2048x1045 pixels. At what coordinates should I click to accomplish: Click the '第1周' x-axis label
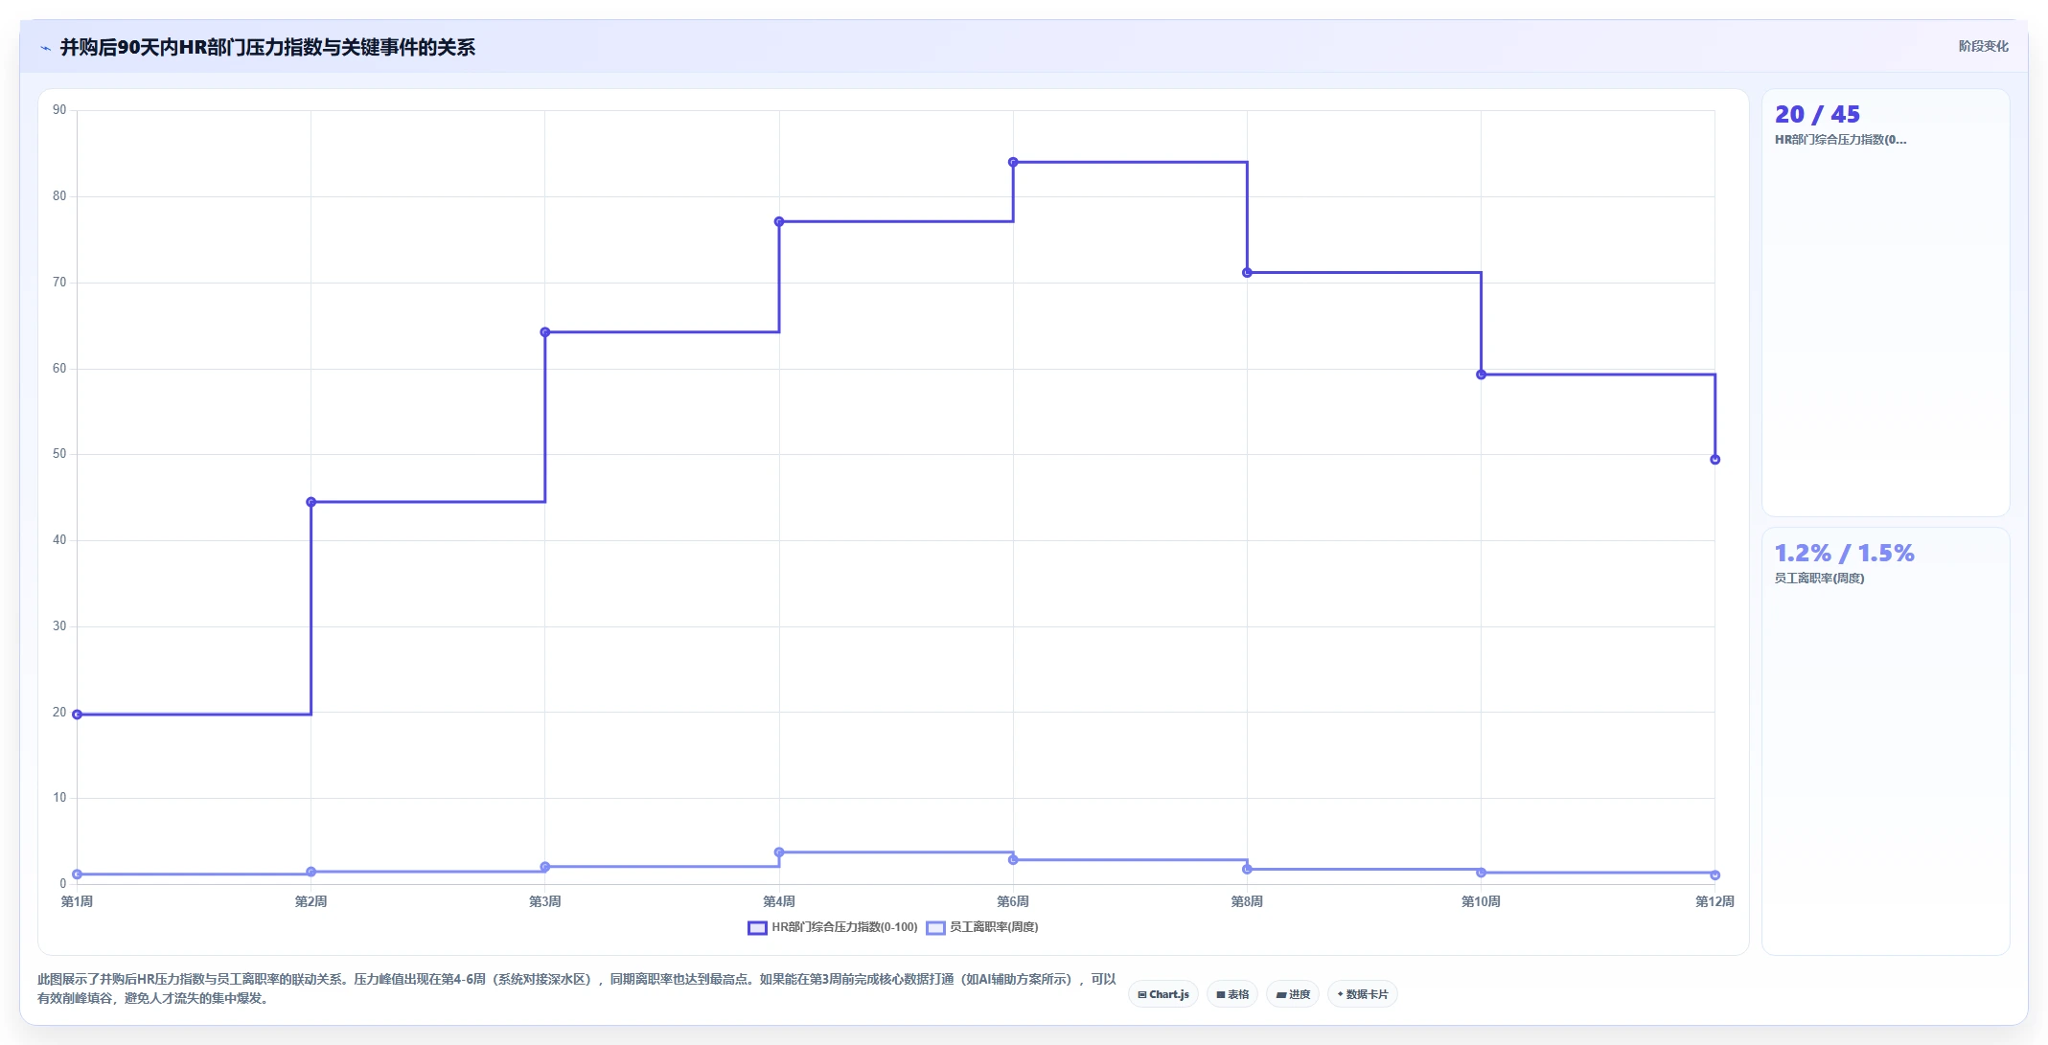coord(78,901)
